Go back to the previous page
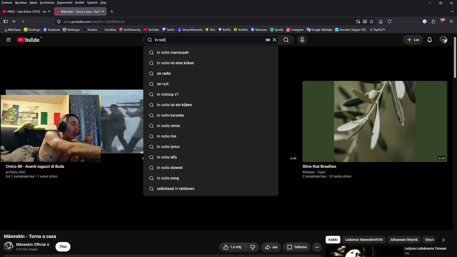The width and height of the screenshot is (457, 257). [14, 21]
